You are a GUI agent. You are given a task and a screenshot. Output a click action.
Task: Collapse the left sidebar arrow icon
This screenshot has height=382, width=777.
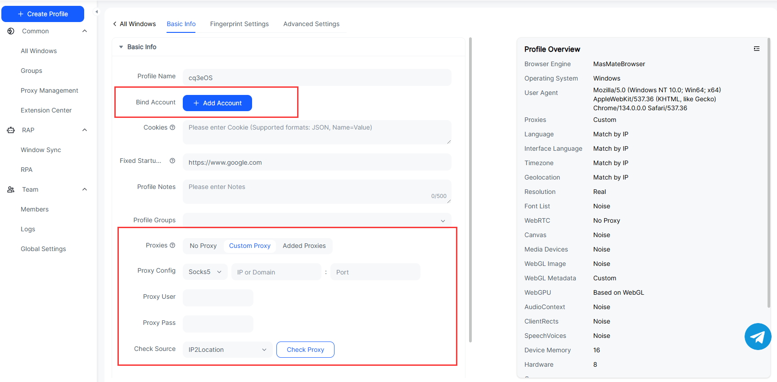[x=96, y=12]
